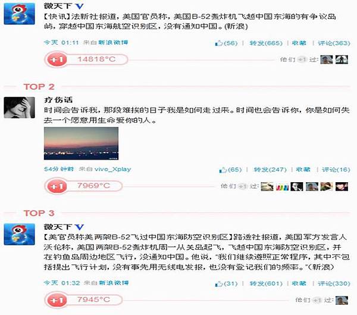Click 转发(247) on the 疗伤话 post
This screenshot has height=315, width=357.
click(270, 170)
